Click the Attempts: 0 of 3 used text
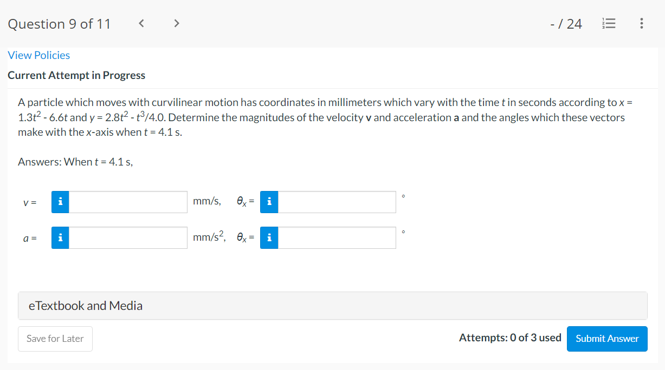The width and height of the screenshot is (665, 370). pos(510,338)
